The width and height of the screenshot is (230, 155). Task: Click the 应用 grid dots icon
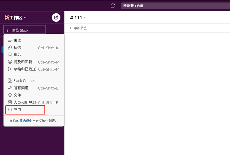[10, 109]
